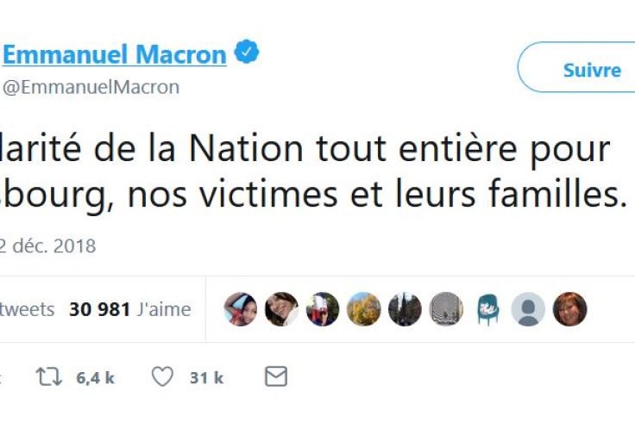The height and width of the screenshot is (422, 635).
Task: Click the retweet icon
Action: click(x=49, y=376)
